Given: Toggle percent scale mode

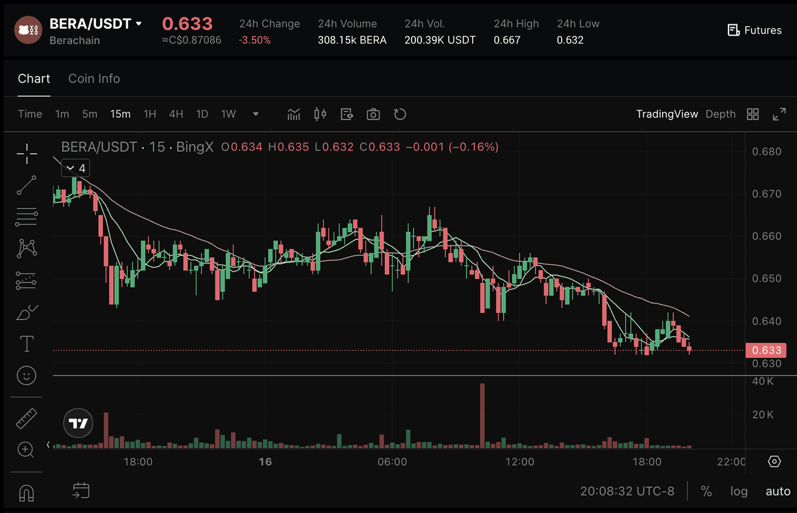Looking at the screenshot, I should pyautogui.click(x=706, y=491).
